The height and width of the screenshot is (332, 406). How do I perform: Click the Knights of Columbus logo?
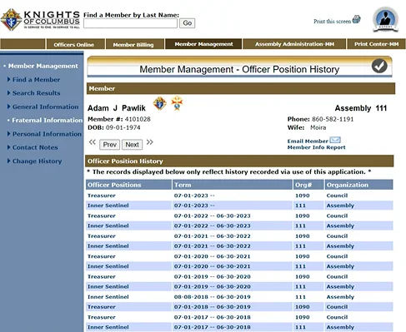(40, 19)
